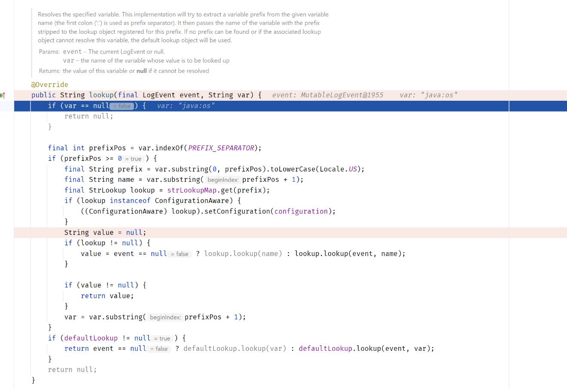The width and height of the screenshot is (567, 389).
Task: Click the if (lookup != null) condition
Action: [107, 243]
